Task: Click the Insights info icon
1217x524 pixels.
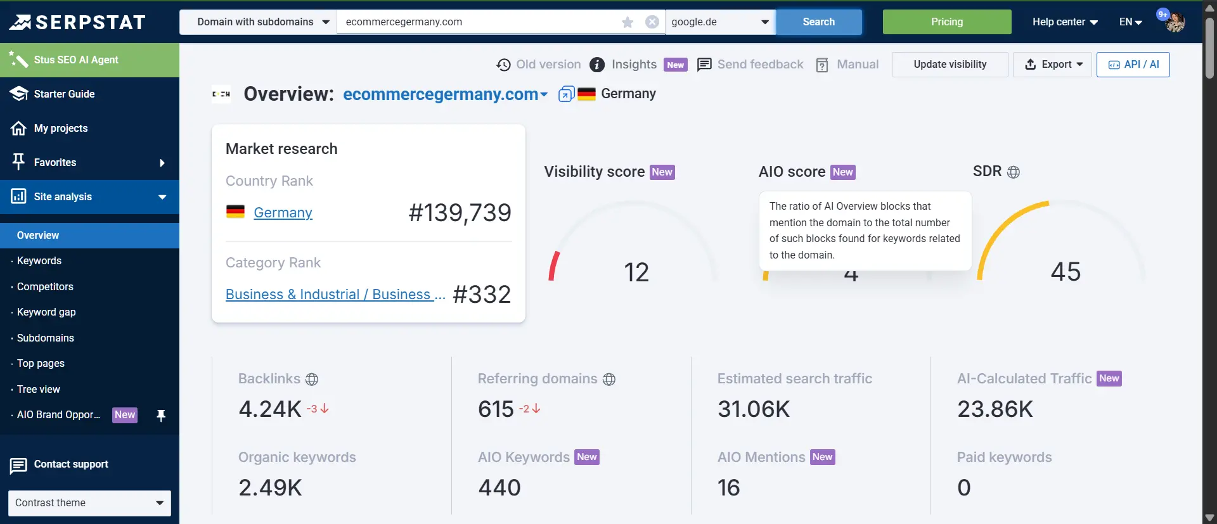Action: 597,65
